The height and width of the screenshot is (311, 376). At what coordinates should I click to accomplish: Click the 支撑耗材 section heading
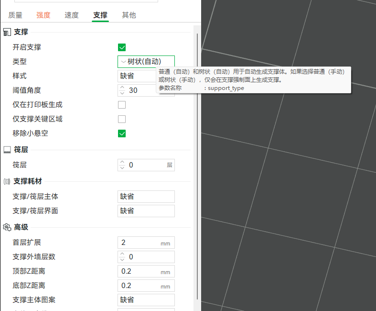pyautogui.click(x=28, y=181)
